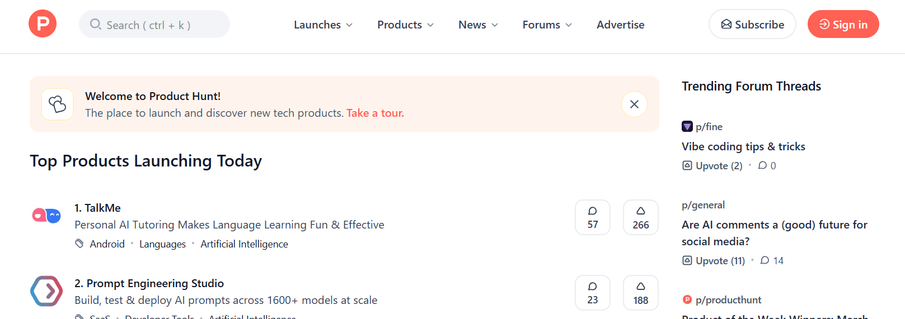This screenshot has width=905, height=319.
Task: Open Prompt Engineering Studio thumbnail
Action: tap(46, 291)
